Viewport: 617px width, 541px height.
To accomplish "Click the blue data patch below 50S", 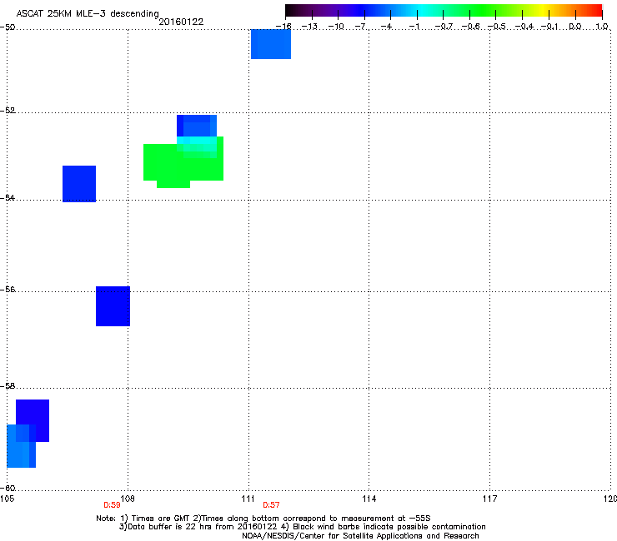I will [x=271, y=44].
